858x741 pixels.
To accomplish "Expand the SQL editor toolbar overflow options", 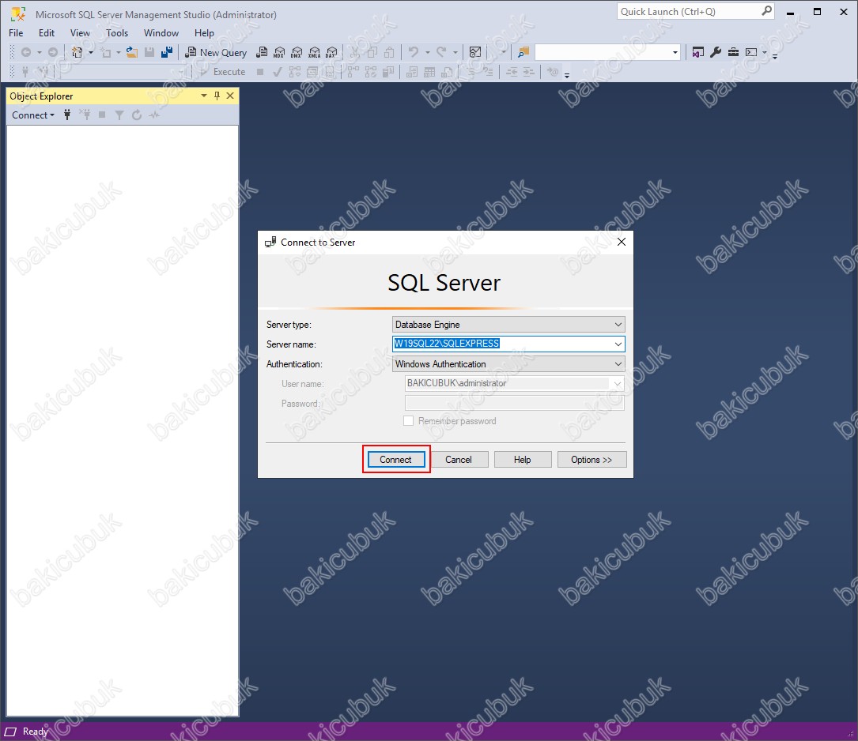I will (x=567, y=74).
